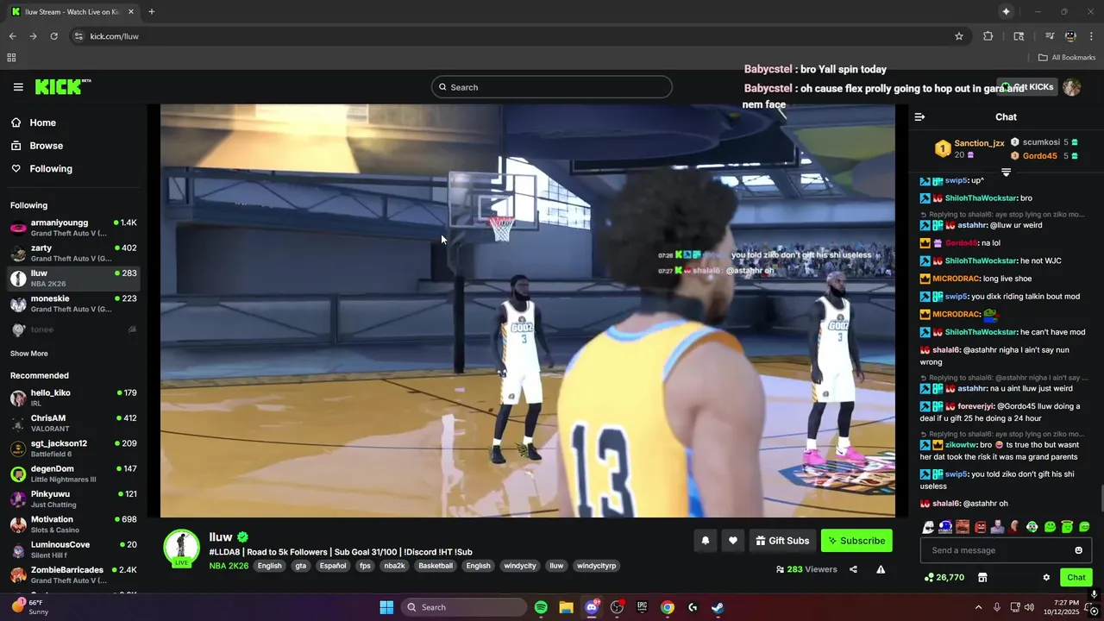
Task: Select the windycity tag
Action: click(520, 566)
